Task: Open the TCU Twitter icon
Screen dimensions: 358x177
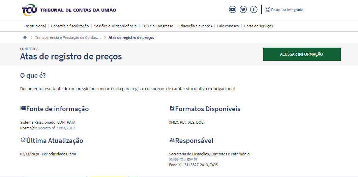Action: tap(243, 9)
